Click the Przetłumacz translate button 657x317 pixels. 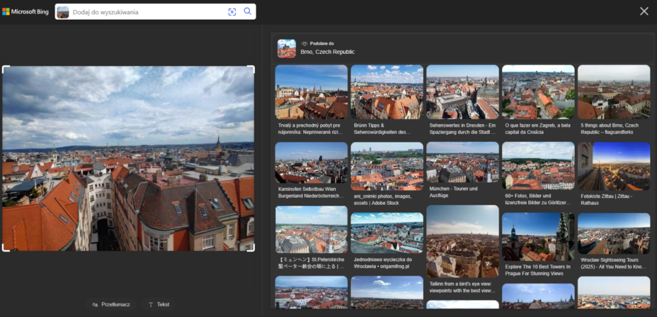112,305
